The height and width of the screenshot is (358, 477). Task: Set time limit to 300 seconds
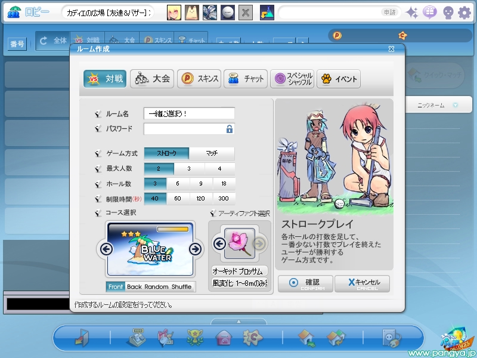click(x=224, y=199)
